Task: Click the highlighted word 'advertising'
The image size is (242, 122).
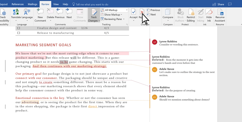Action: point(30,102)
